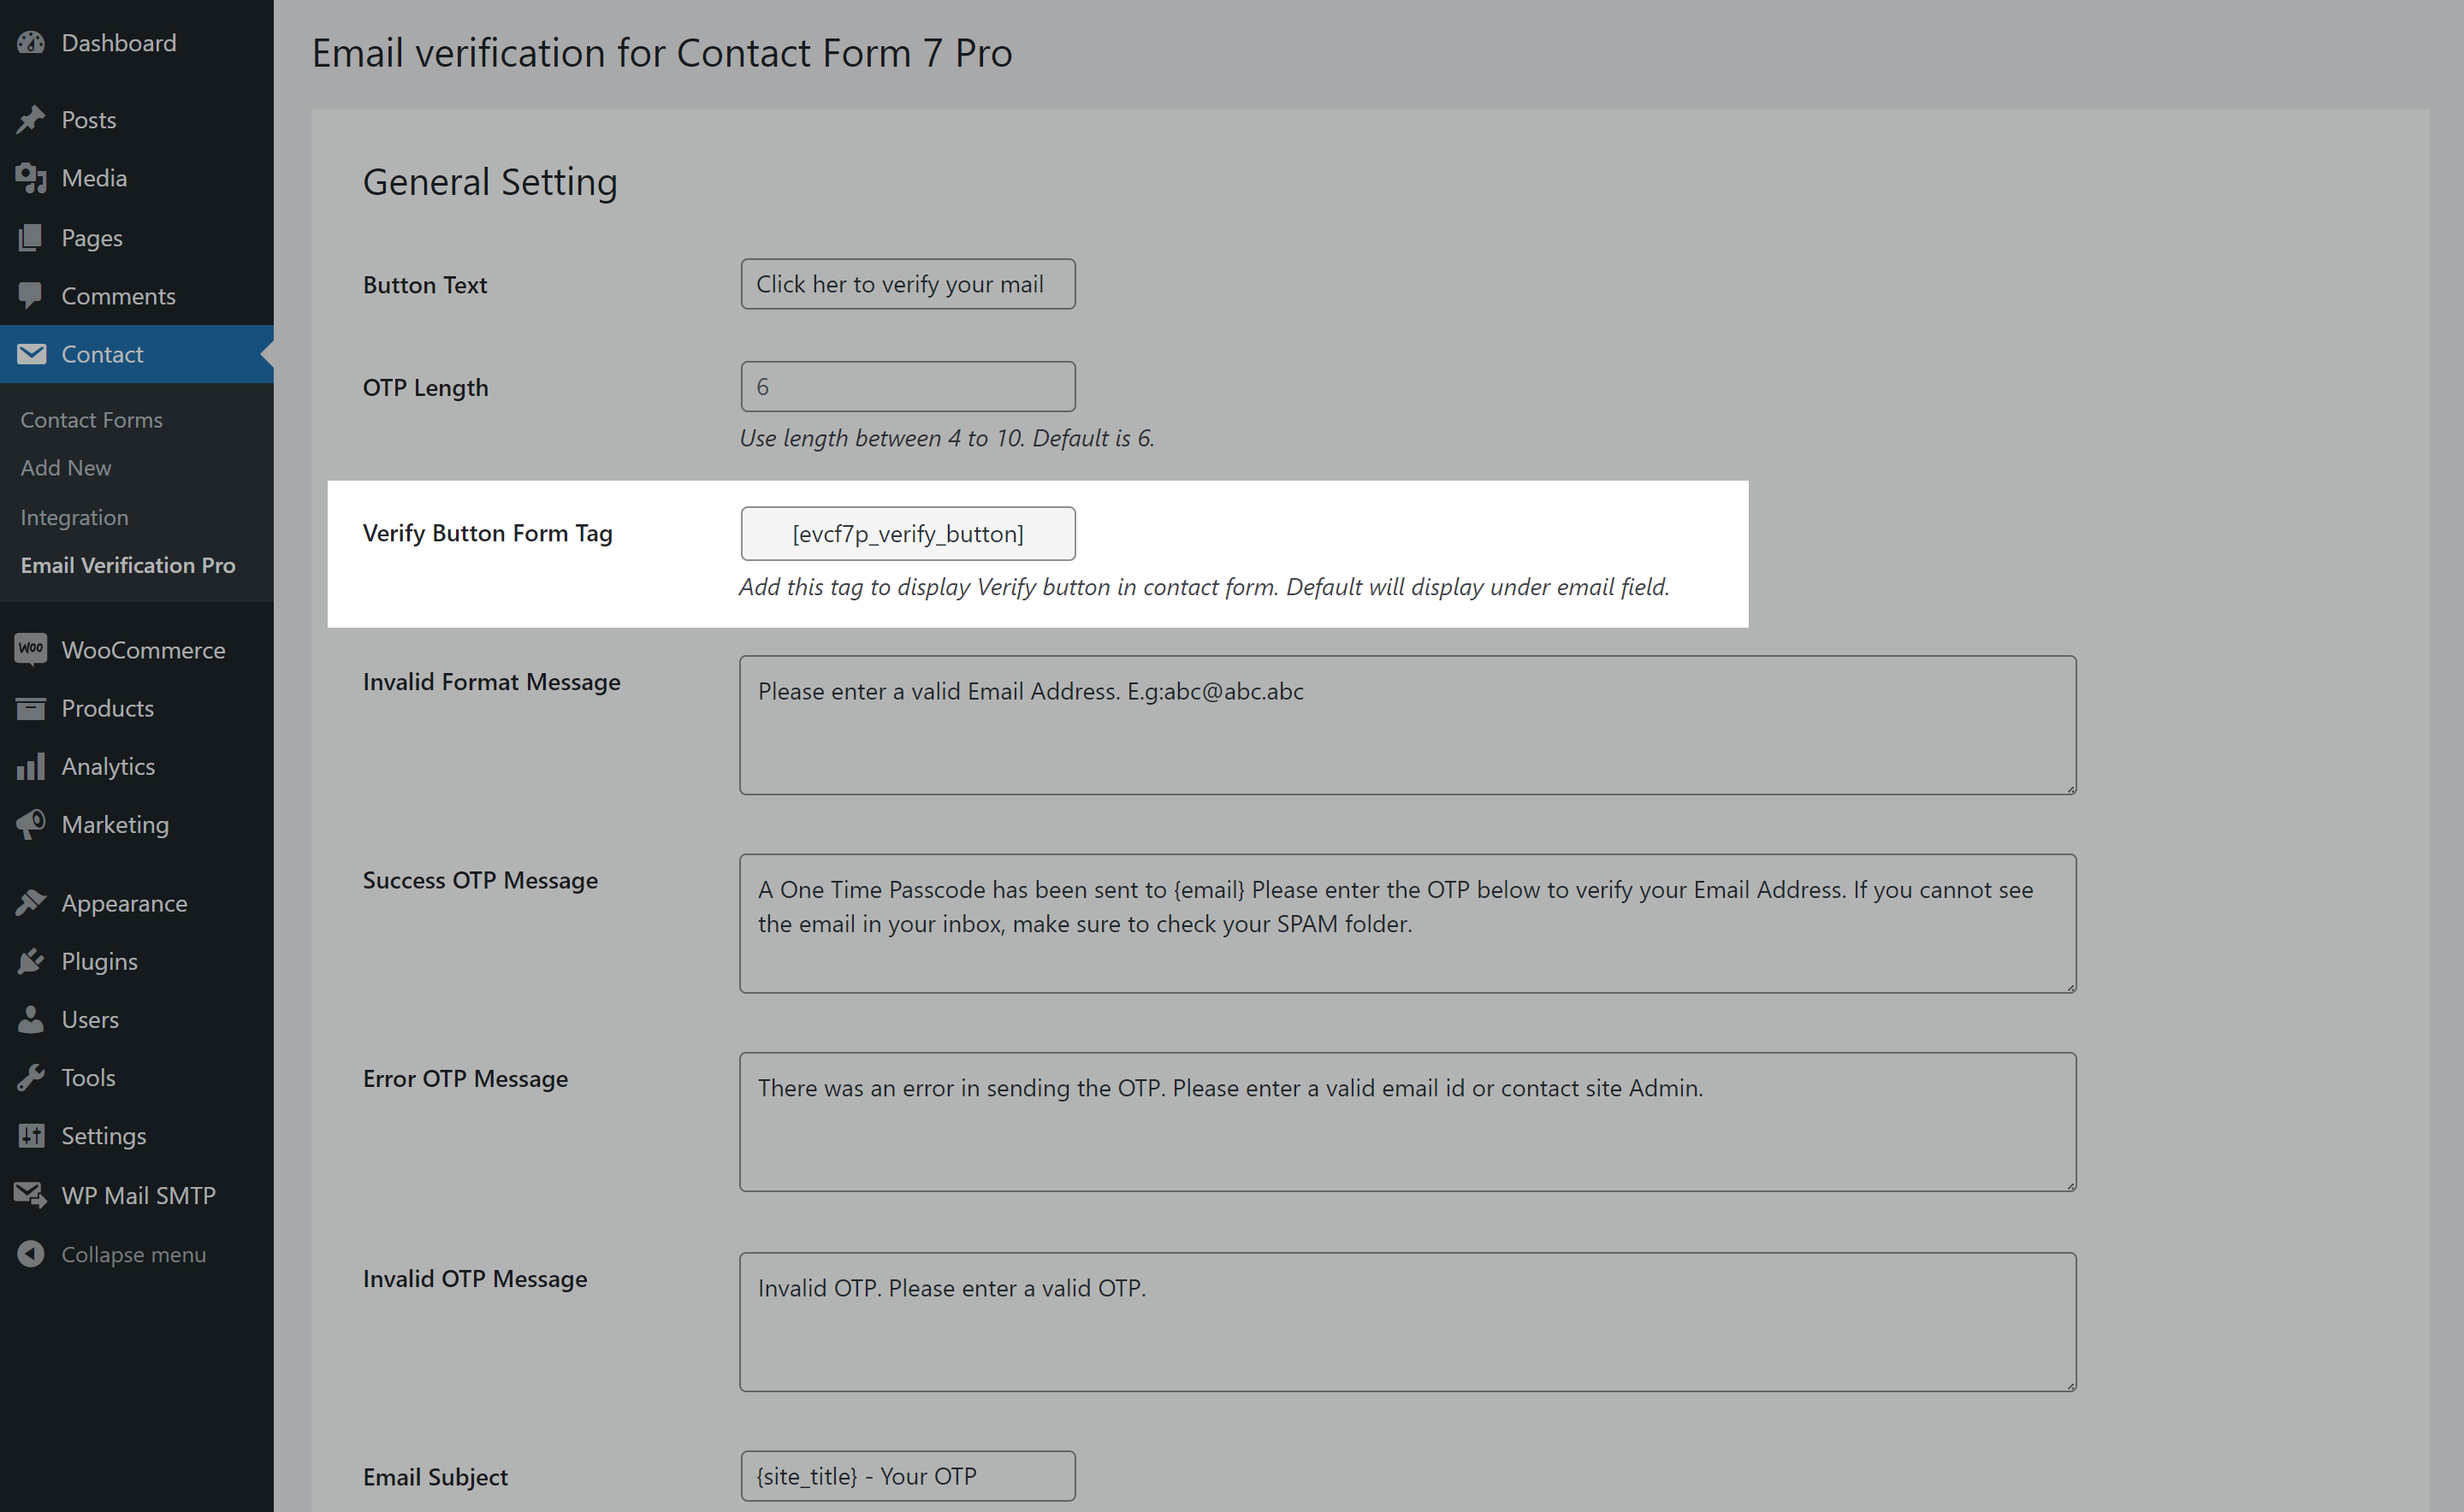Viewport: 2464px width, 1512px height.
Task: Open the Integration submenu link
Action: pos(74,518)
